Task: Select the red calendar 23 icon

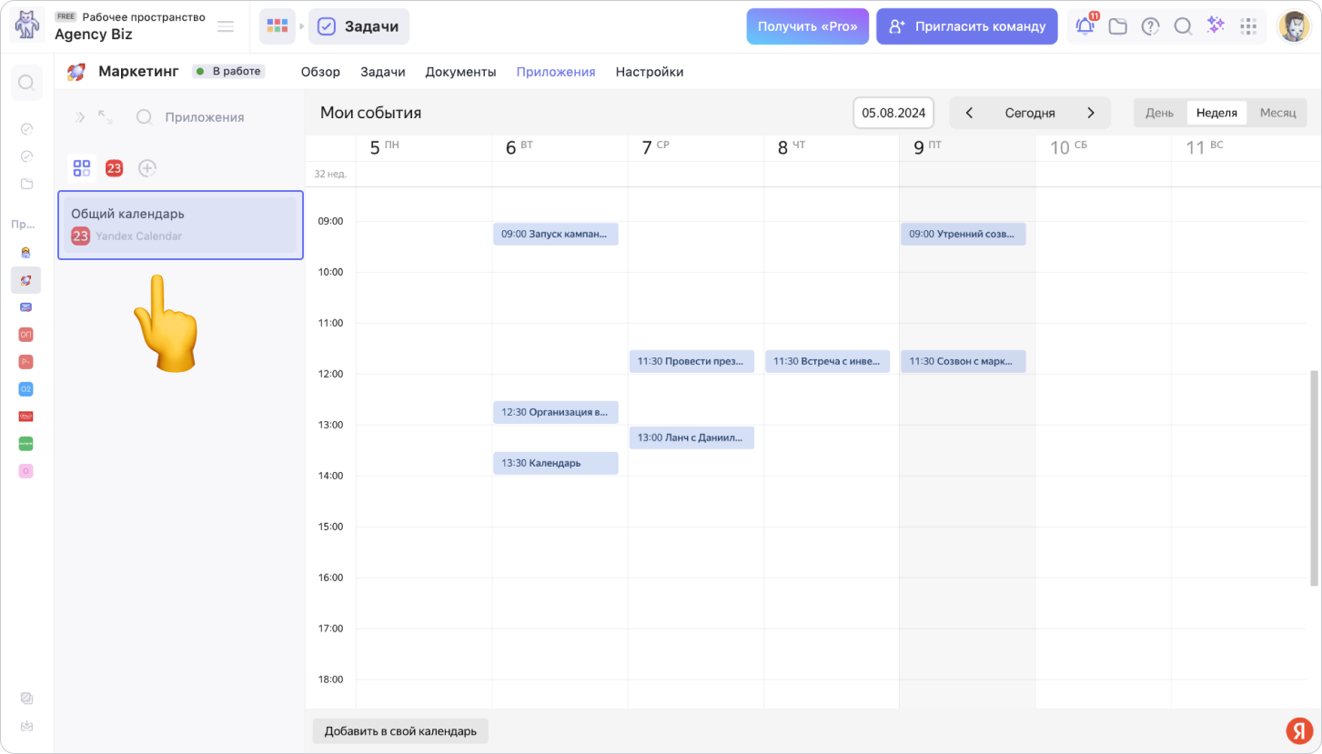Action: point(114,168)
